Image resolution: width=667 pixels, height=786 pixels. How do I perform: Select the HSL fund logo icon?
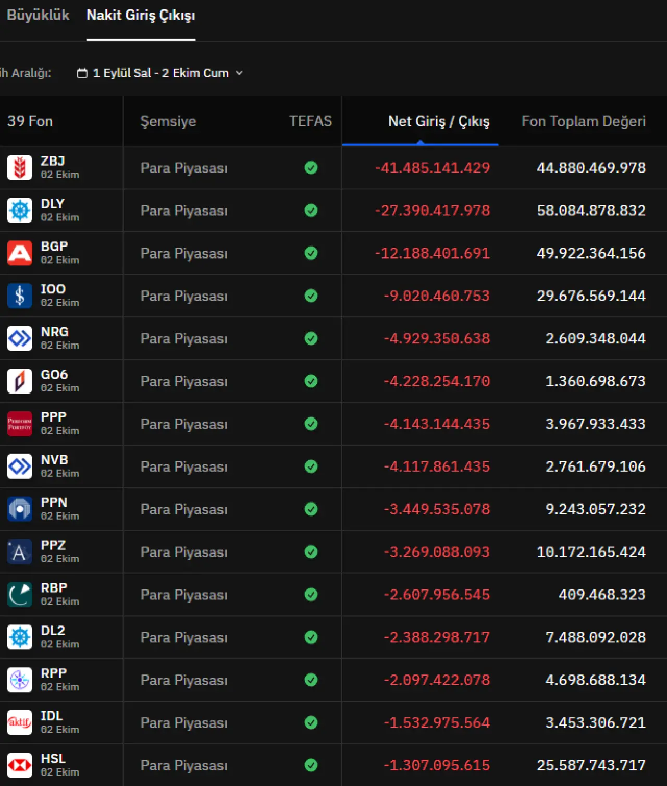[20, 766]
